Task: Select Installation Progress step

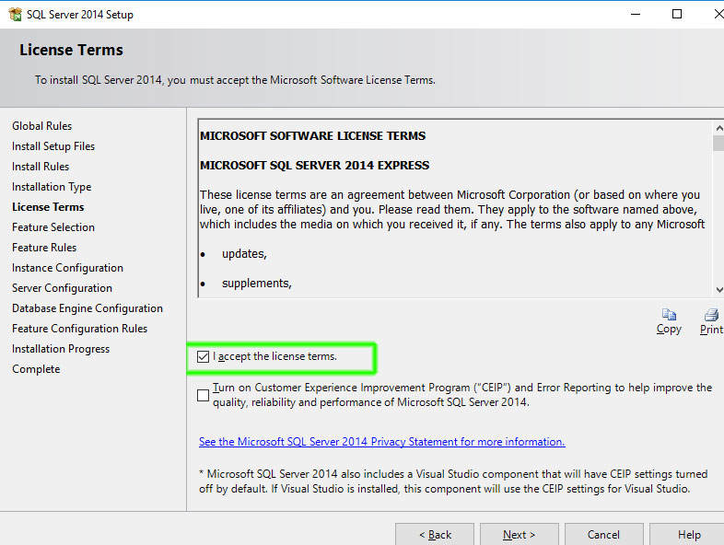Action: [x=61, y=349]
